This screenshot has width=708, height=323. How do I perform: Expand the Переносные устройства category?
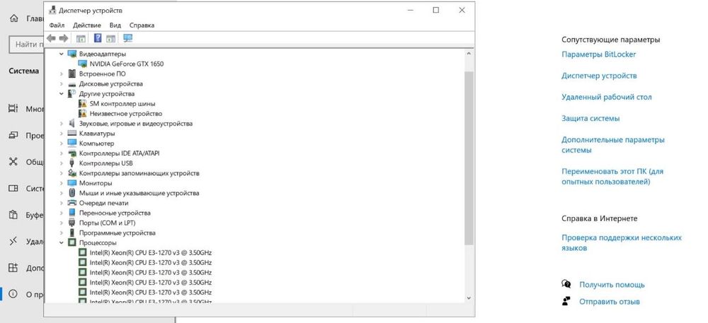62,213
